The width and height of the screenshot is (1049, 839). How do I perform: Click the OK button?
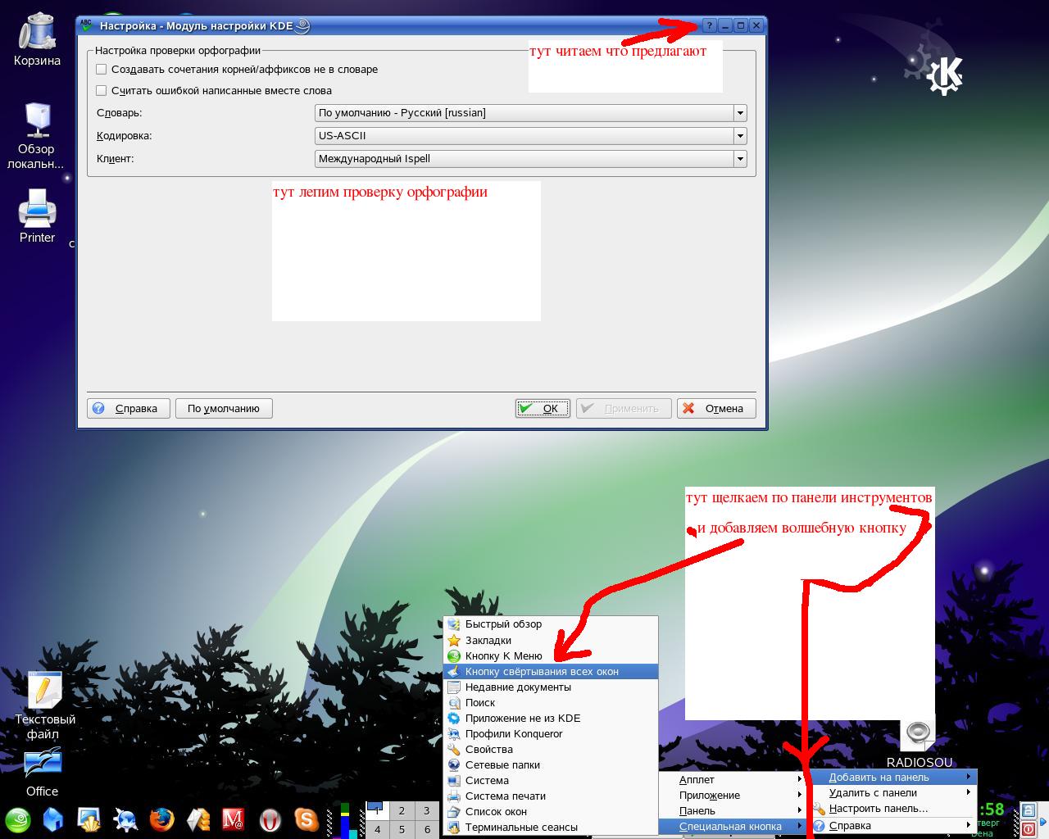[x=543, y=408]
